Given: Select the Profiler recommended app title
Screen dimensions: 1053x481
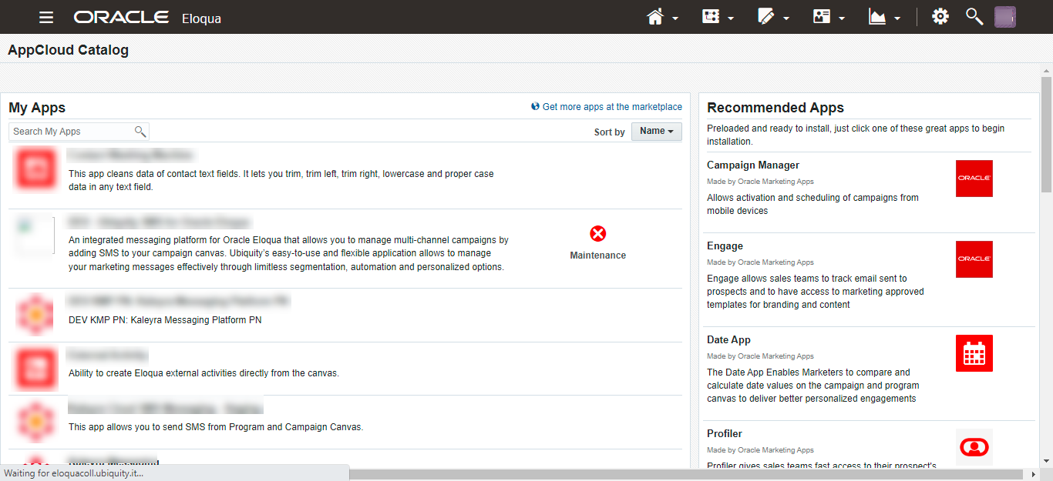Looking at the screenshot, I should tap(725, 434).
